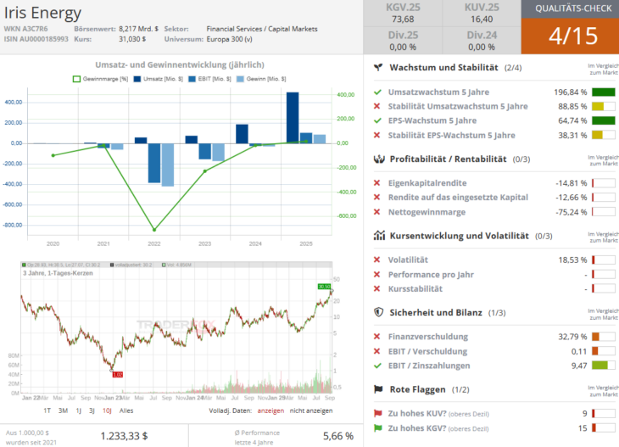Click the red cross beside Kursstabilität
This screenshot has width=619, height=447.
click(x=377, y=288)
